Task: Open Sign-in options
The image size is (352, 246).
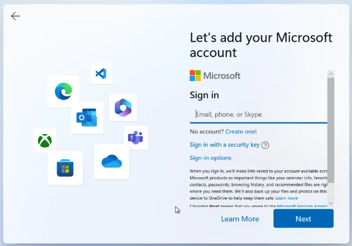Action: [x=210, y=158]
